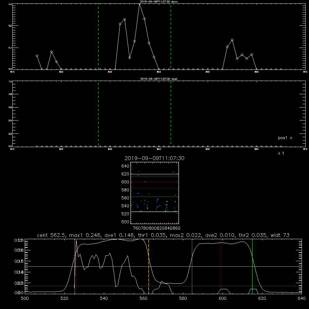Select the green vertical line near 585 in bottom plot
This screenshot has height=309, width=309.
tap(192, 266)
